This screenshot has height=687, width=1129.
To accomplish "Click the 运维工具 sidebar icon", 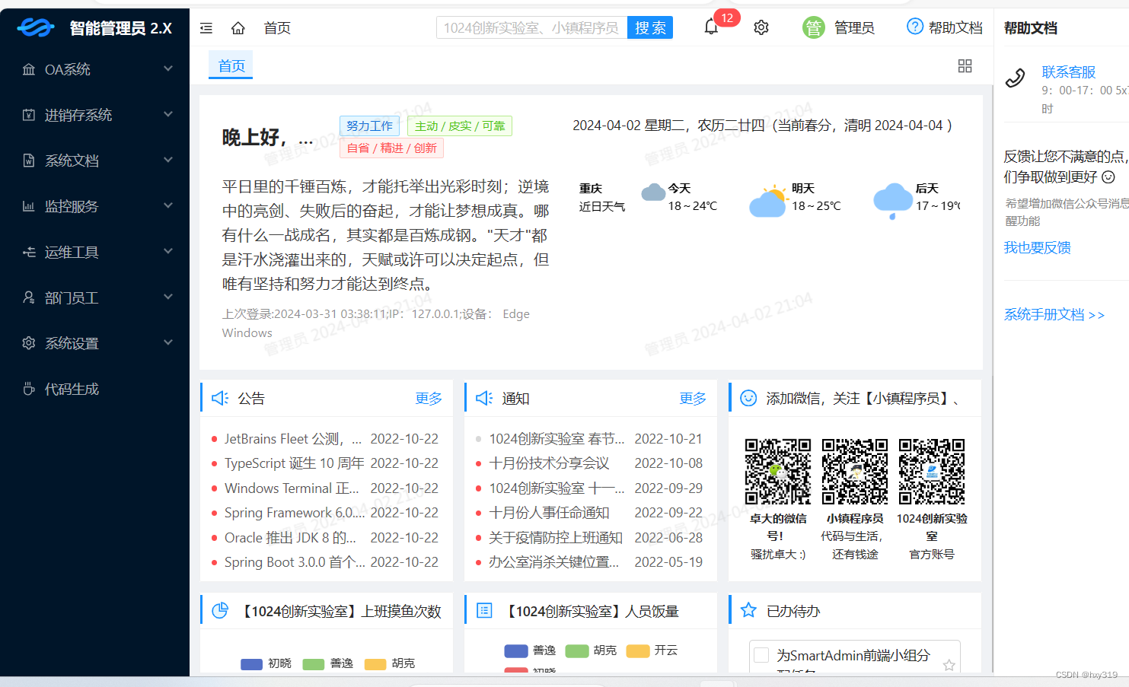I will pyautogui.click(x=29, y=252).
